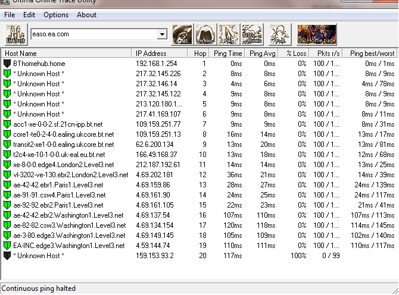Sort by Ping Avg column header
399x295 pixels.
[x=261, y=54]
